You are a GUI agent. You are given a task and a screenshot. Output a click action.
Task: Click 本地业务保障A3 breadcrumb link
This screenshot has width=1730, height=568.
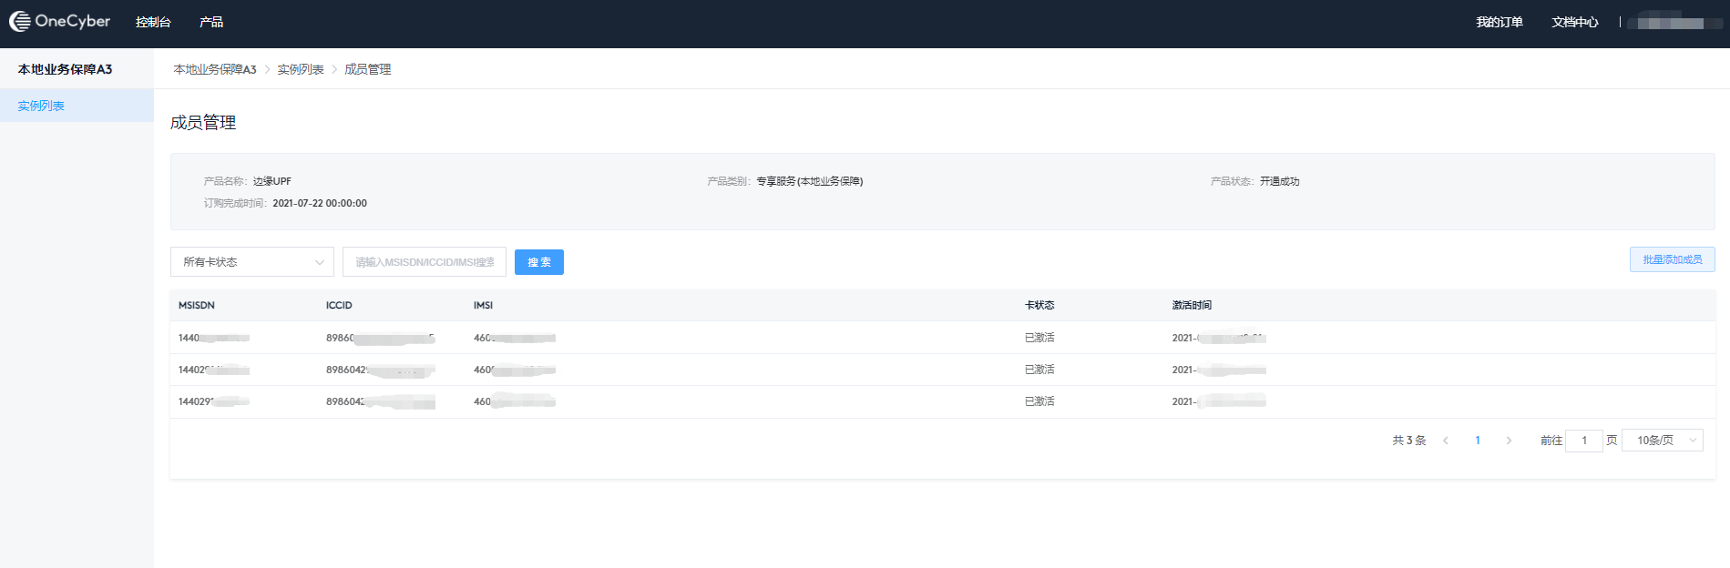coord(215,70)
